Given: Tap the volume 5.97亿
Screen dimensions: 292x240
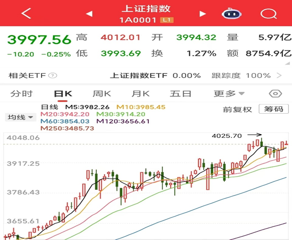Looking at the screenshot, I should 275,38.
